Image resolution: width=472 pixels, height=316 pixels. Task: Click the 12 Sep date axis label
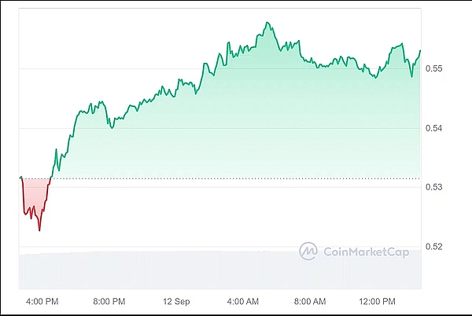coord(176,301)
